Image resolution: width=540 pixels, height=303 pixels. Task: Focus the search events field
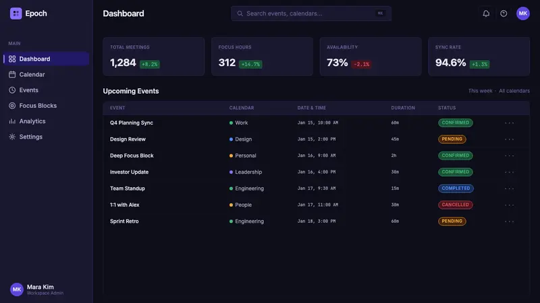point(311,13)
